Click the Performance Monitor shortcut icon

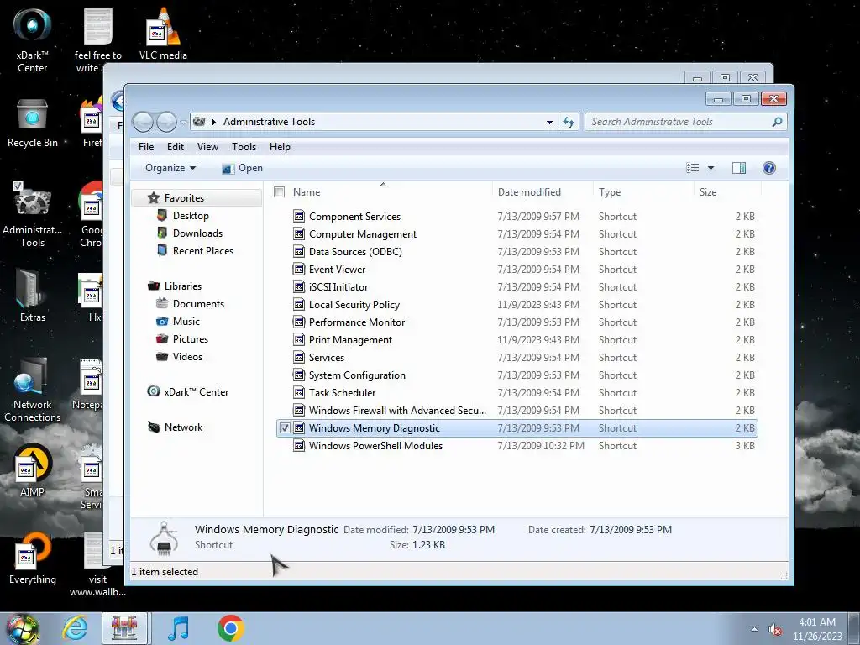(x=299, y=322)
